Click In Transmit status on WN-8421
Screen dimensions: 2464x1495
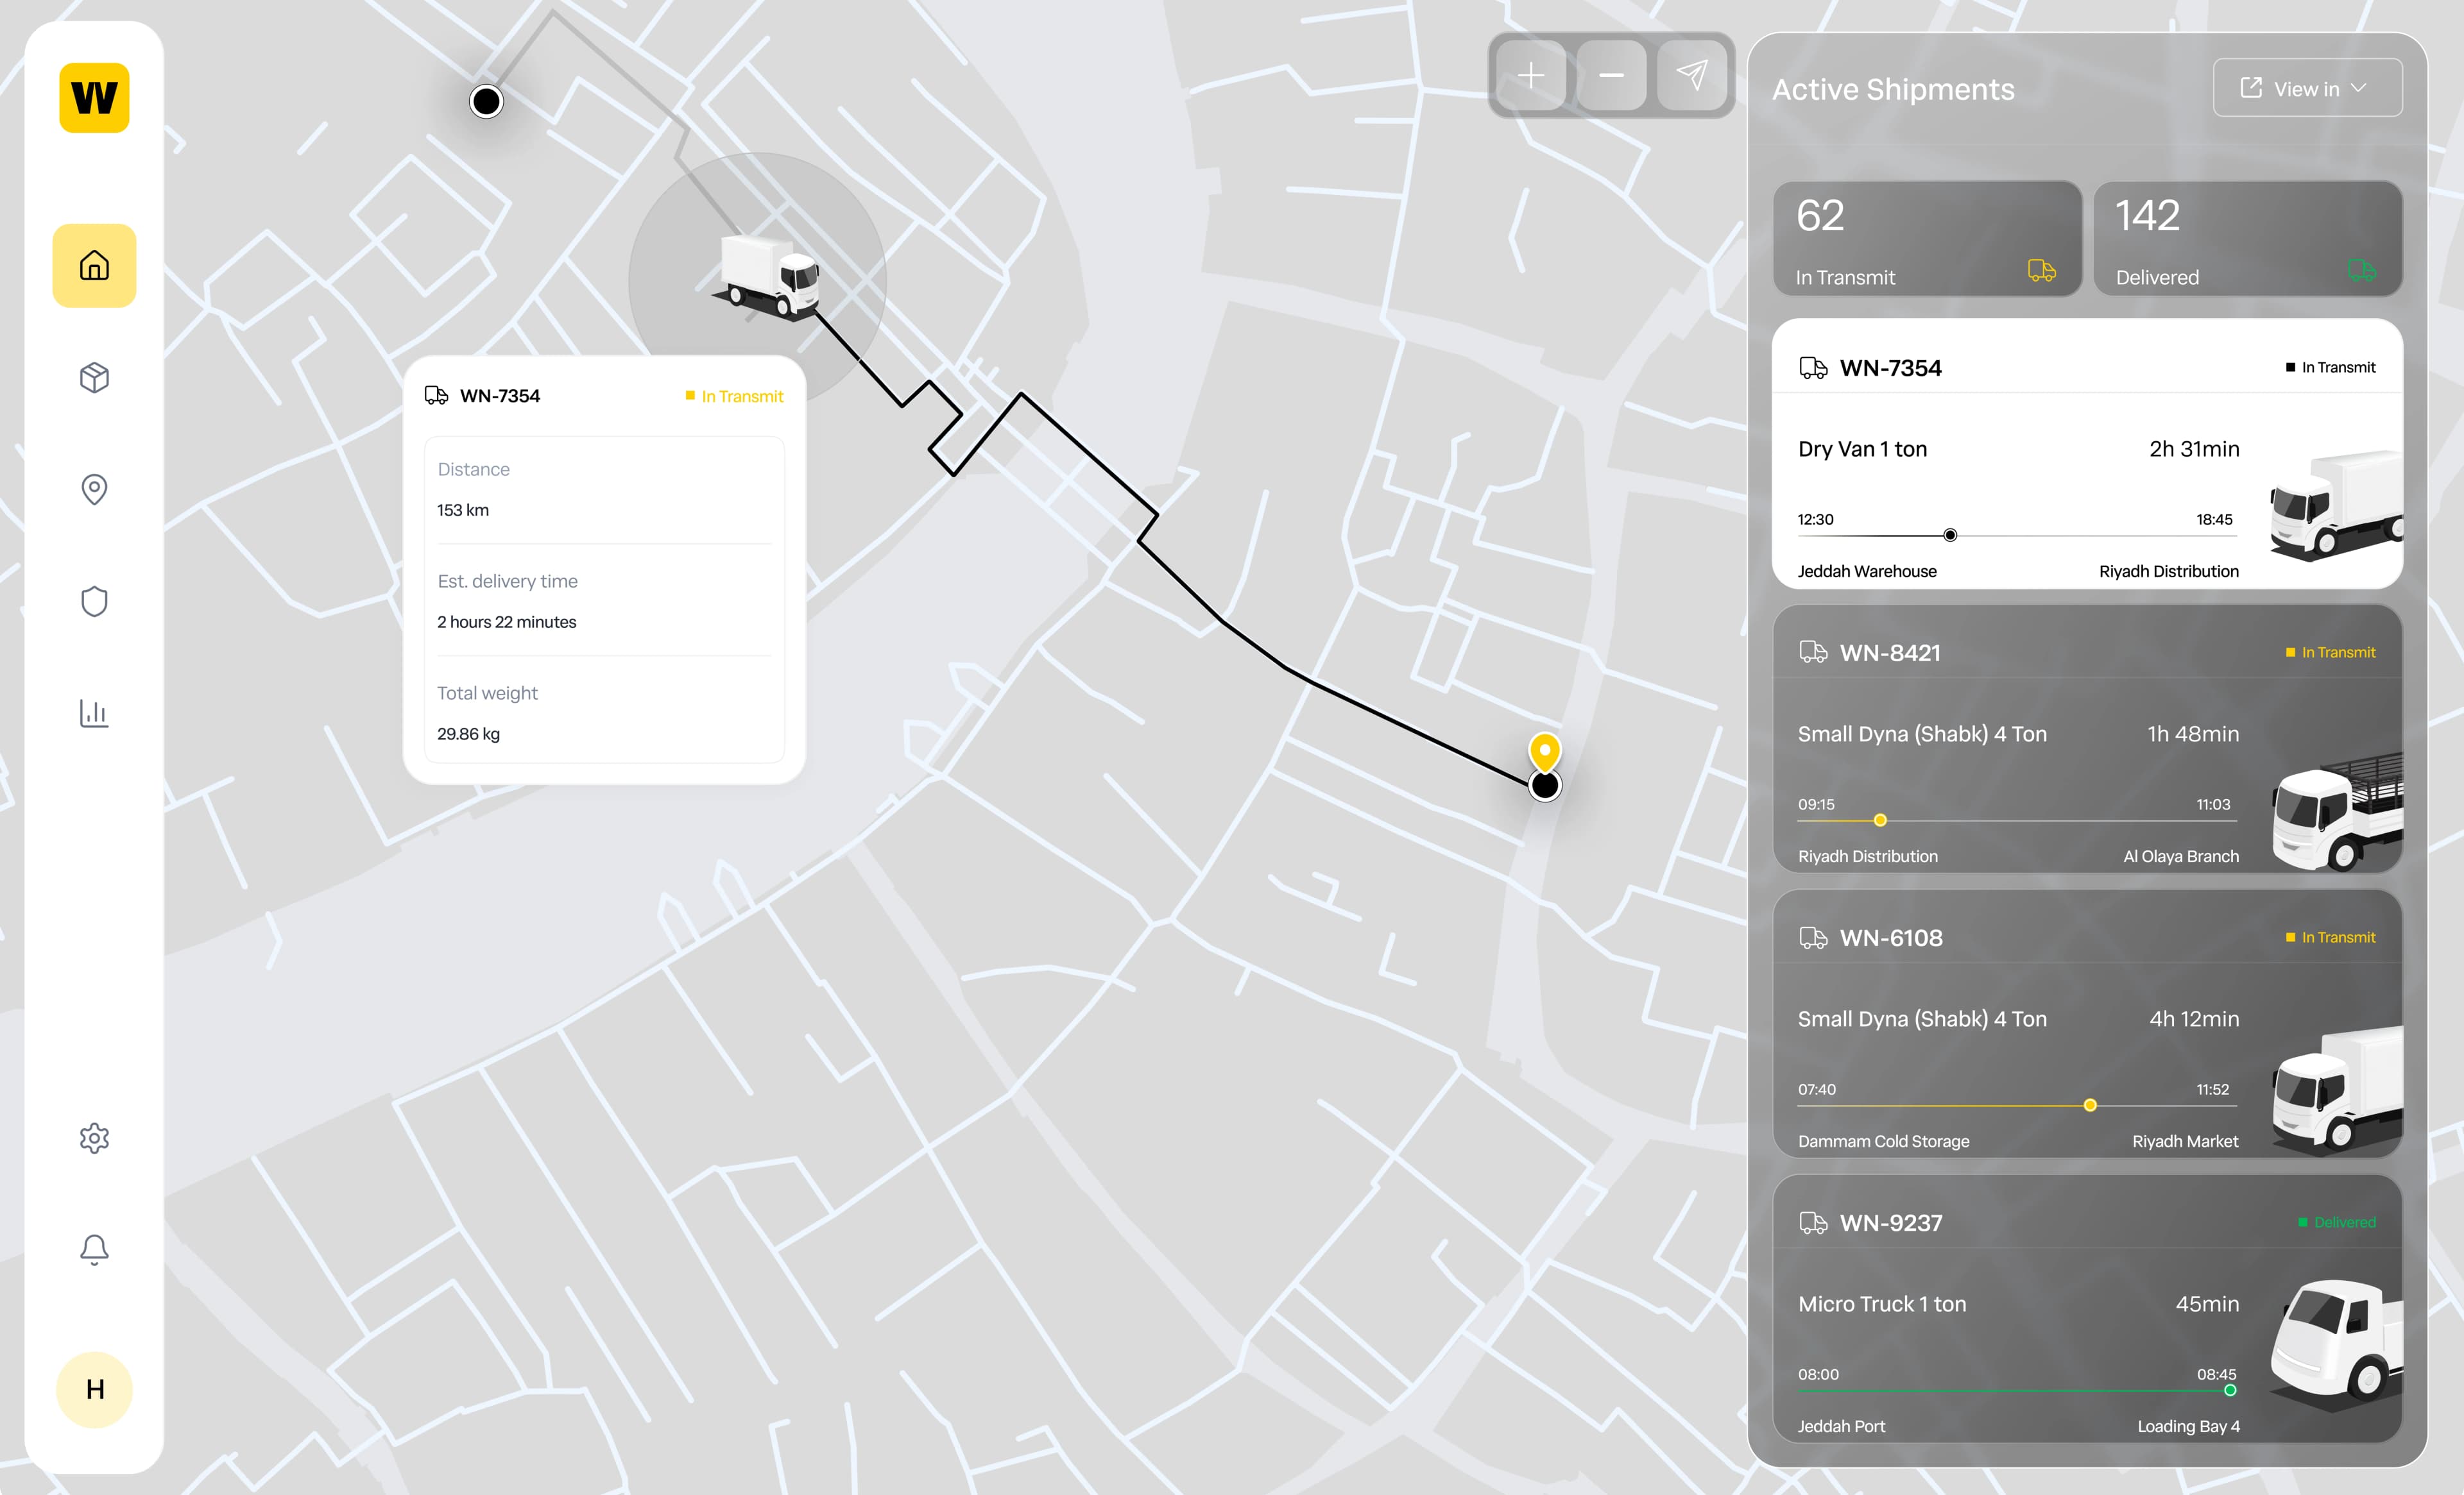[x=2331, y=652]
